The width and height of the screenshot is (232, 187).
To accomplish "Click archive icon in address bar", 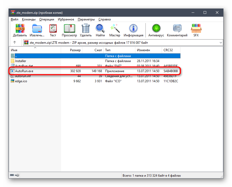I will point(26,43).
